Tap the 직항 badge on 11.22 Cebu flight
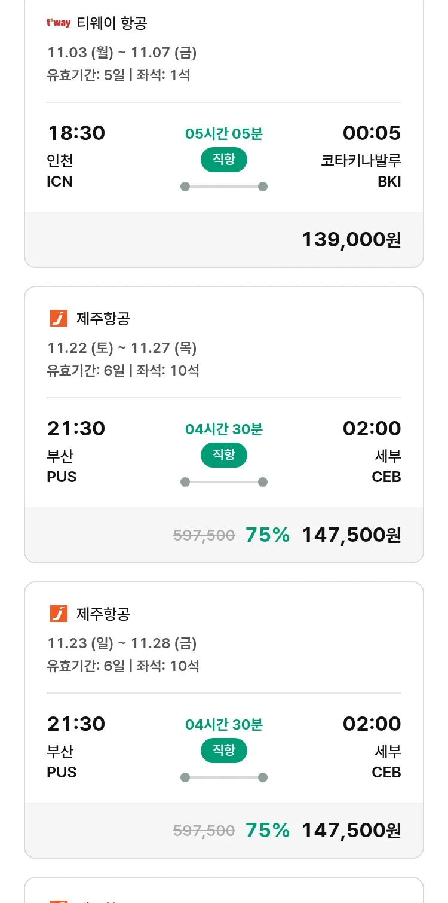 coord(223,455)
